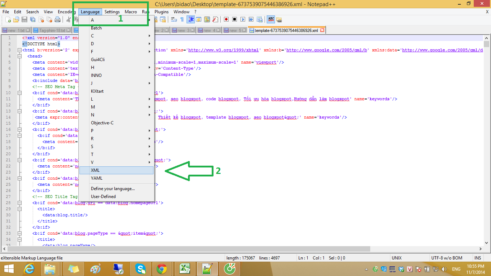
Task: Expand the S languages submenu
Action: (x=117, y=146)
